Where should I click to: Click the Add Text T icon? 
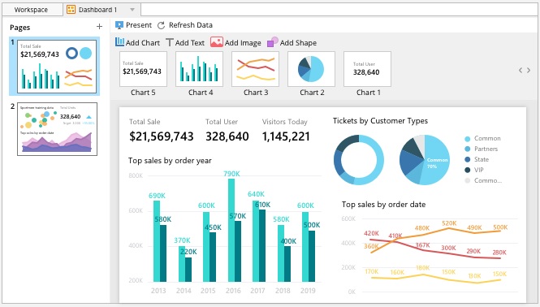click(169, 42)
